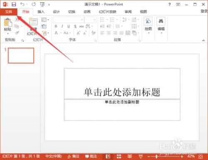Open the 动画 (Animations) ribbon tab
The width and height of the screenshot is (208, 160).
point(87,12)
